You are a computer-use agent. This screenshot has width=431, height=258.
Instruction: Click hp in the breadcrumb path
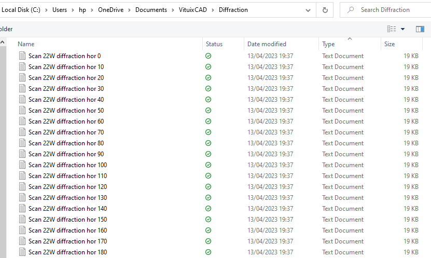pyautogui.click(x=82, y=10)
